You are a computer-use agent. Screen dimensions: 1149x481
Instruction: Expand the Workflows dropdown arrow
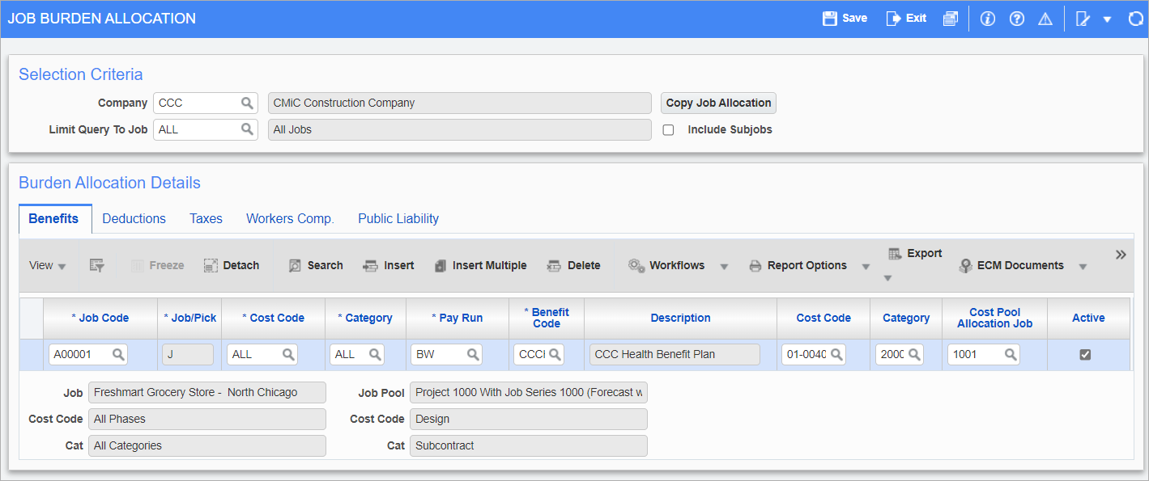point(724,266)
